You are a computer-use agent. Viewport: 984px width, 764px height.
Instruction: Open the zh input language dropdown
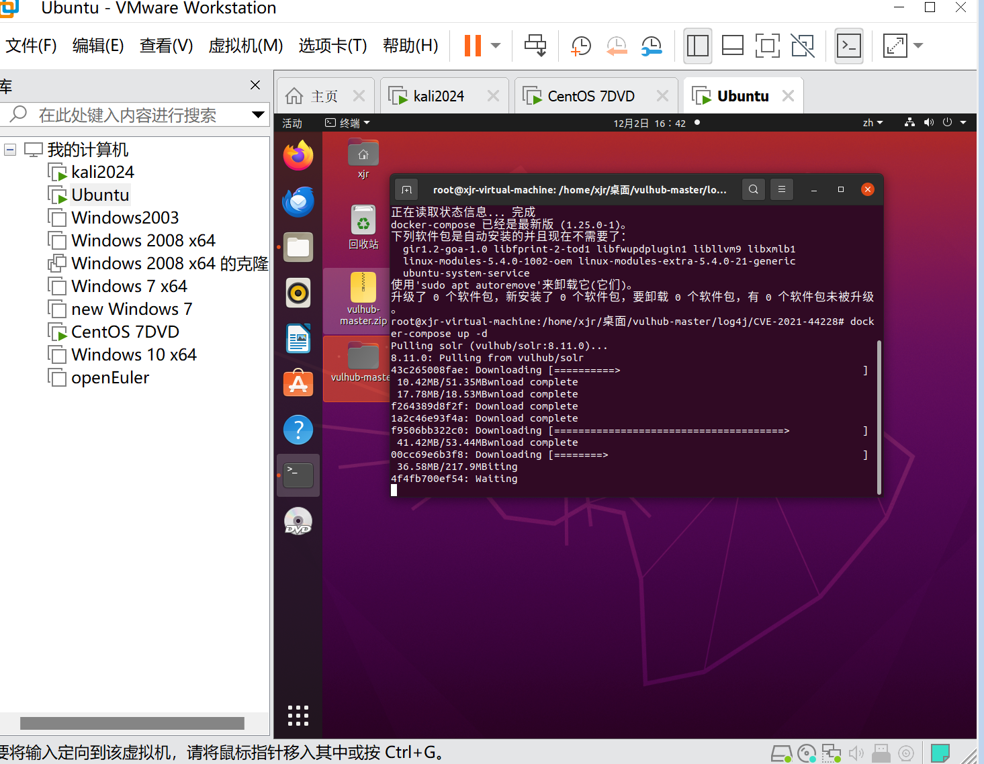[873, 123]
